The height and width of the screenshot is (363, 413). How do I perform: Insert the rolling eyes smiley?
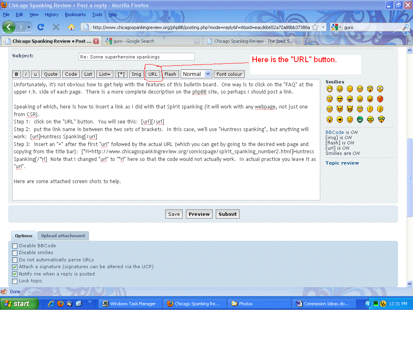click(360, 109)
